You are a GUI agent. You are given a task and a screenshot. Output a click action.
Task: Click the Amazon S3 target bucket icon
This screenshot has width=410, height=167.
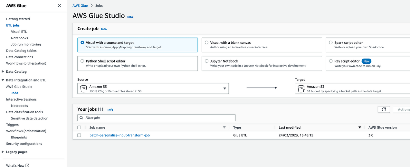301,88
